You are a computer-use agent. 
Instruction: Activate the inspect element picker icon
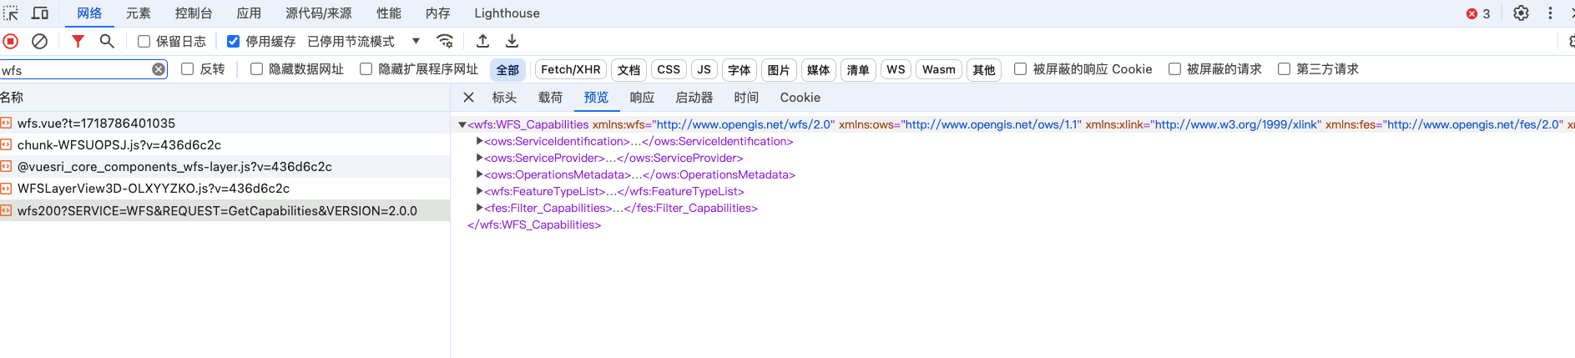[x=10, y=13]
